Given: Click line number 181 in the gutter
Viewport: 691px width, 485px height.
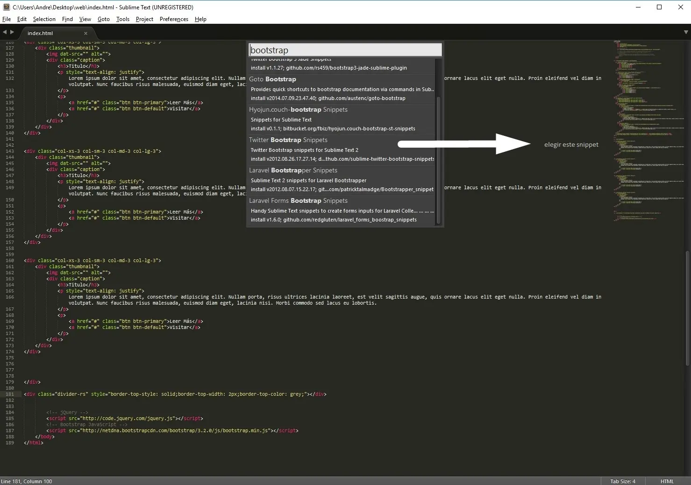Looking at the screenshot, I should 10,394.
